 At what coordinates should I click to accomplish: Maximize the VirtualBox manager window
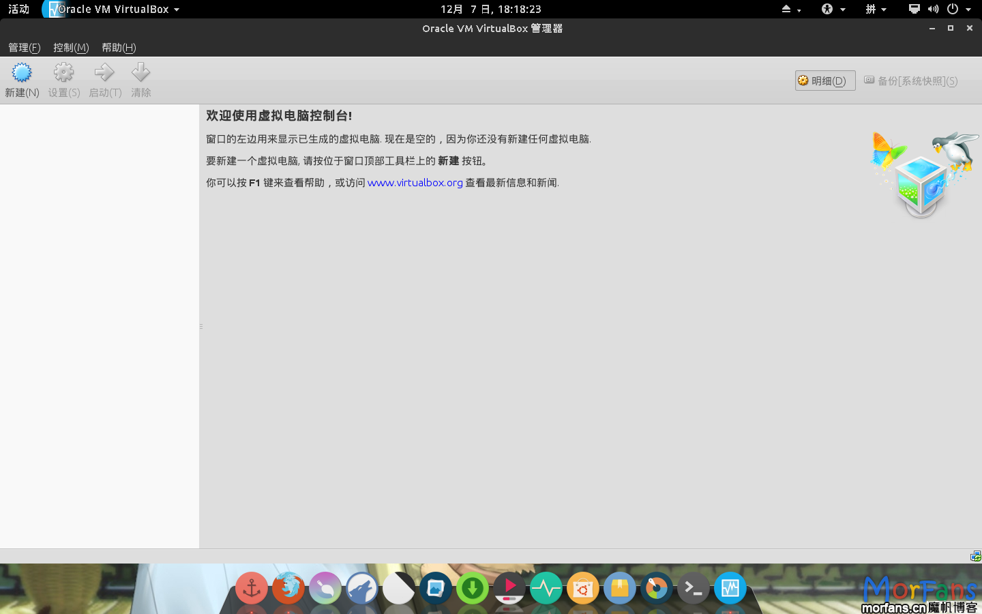tap(951, 28)
